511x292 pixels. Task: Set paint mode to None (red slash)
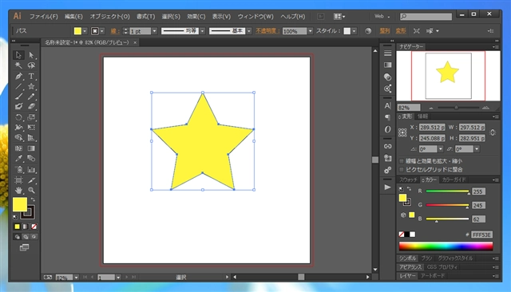click(x=34, y=227)
